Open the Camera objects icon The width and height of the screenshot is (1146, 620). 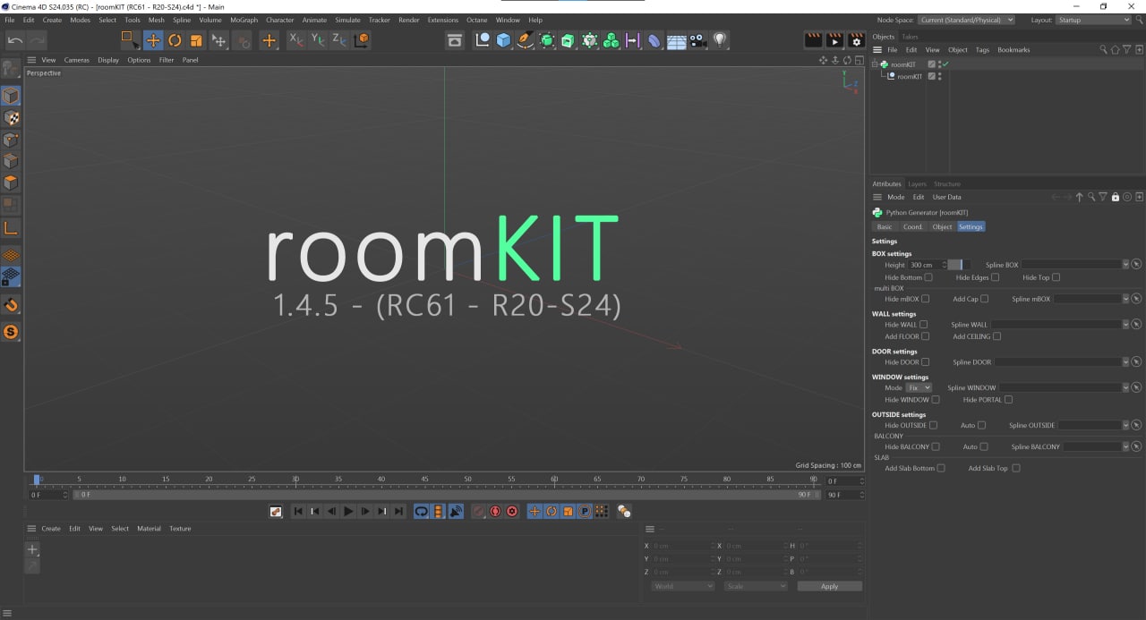pos(698,40)
